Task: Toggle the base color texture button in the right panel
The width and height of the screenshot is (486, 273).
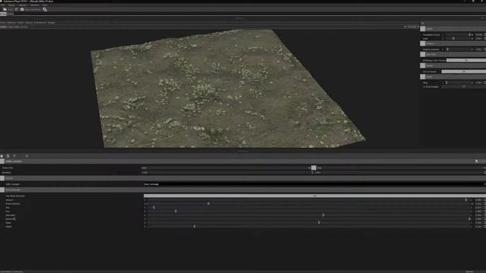Action: coord(466,61)
